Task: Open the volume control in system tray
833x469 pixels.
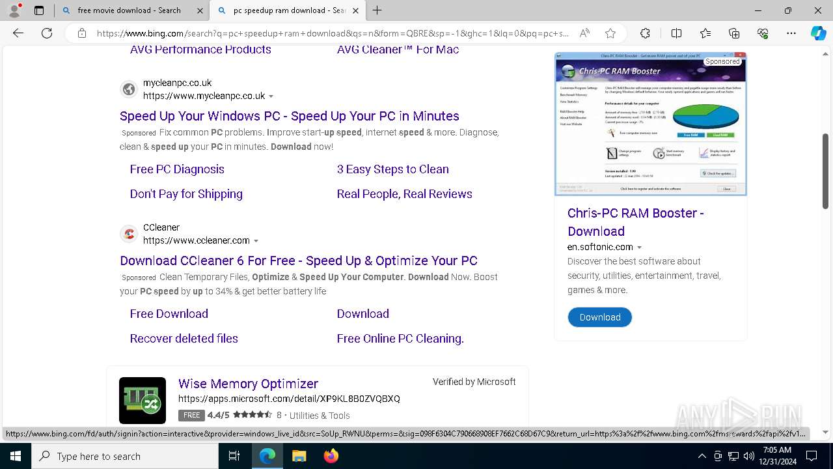Action: pos(748,456)
